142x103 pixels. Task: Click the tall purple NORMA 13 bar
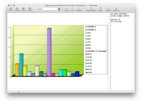pos(49,52)
